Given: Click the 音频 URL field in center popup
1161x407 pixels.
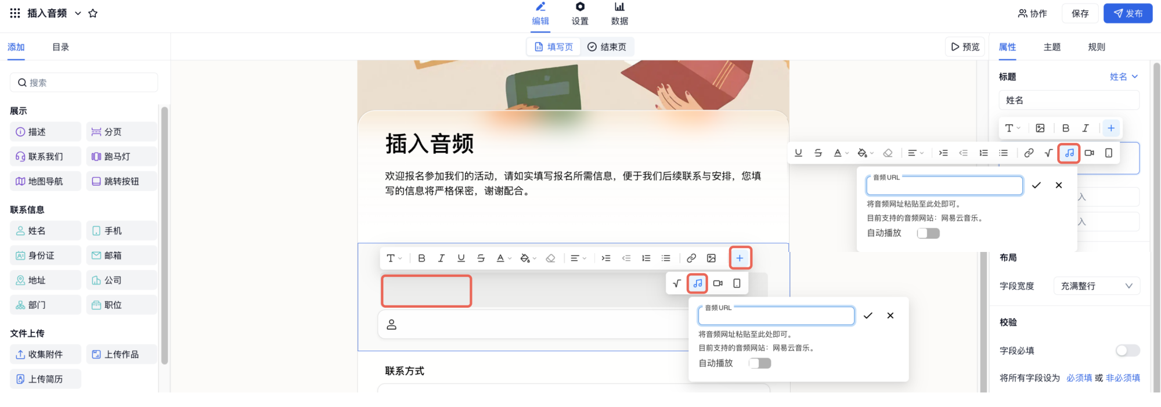Looking at the screenshot, I should (x=776, y=316).
